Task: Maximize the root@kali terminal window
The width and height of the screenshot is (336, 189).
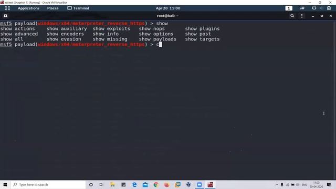Action: (322, 16)
